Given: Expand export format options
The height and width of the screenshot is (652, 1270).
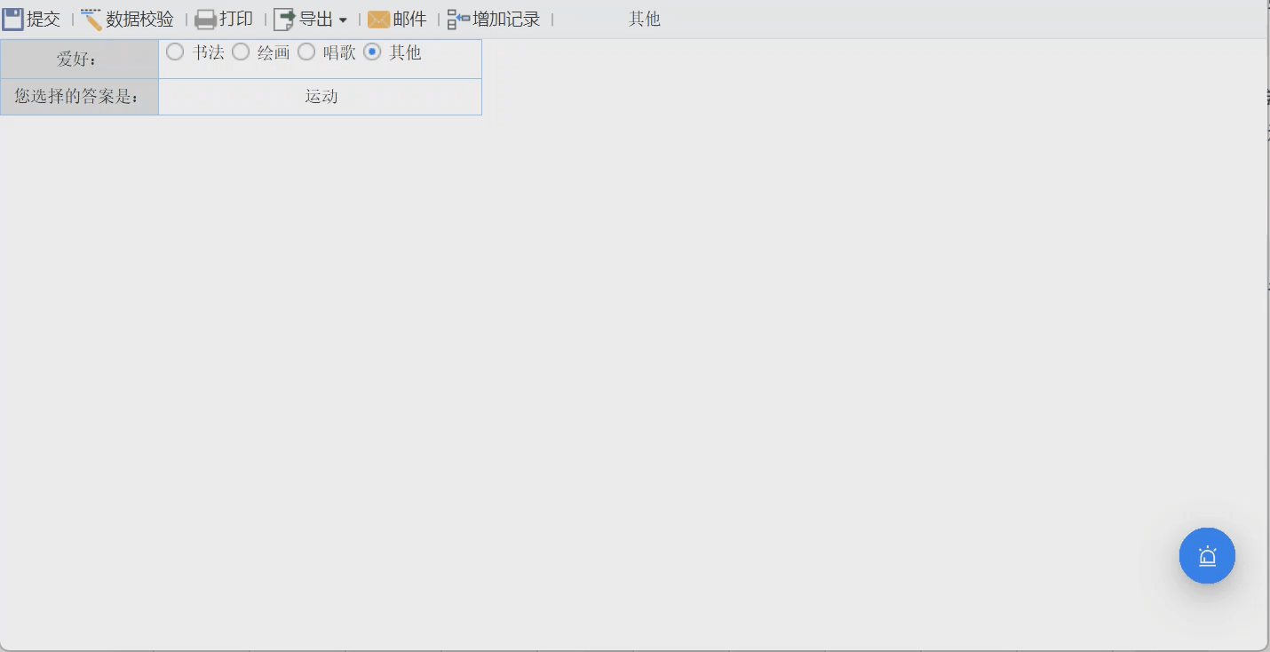Looking at the screenshot, I should [345, 20].
